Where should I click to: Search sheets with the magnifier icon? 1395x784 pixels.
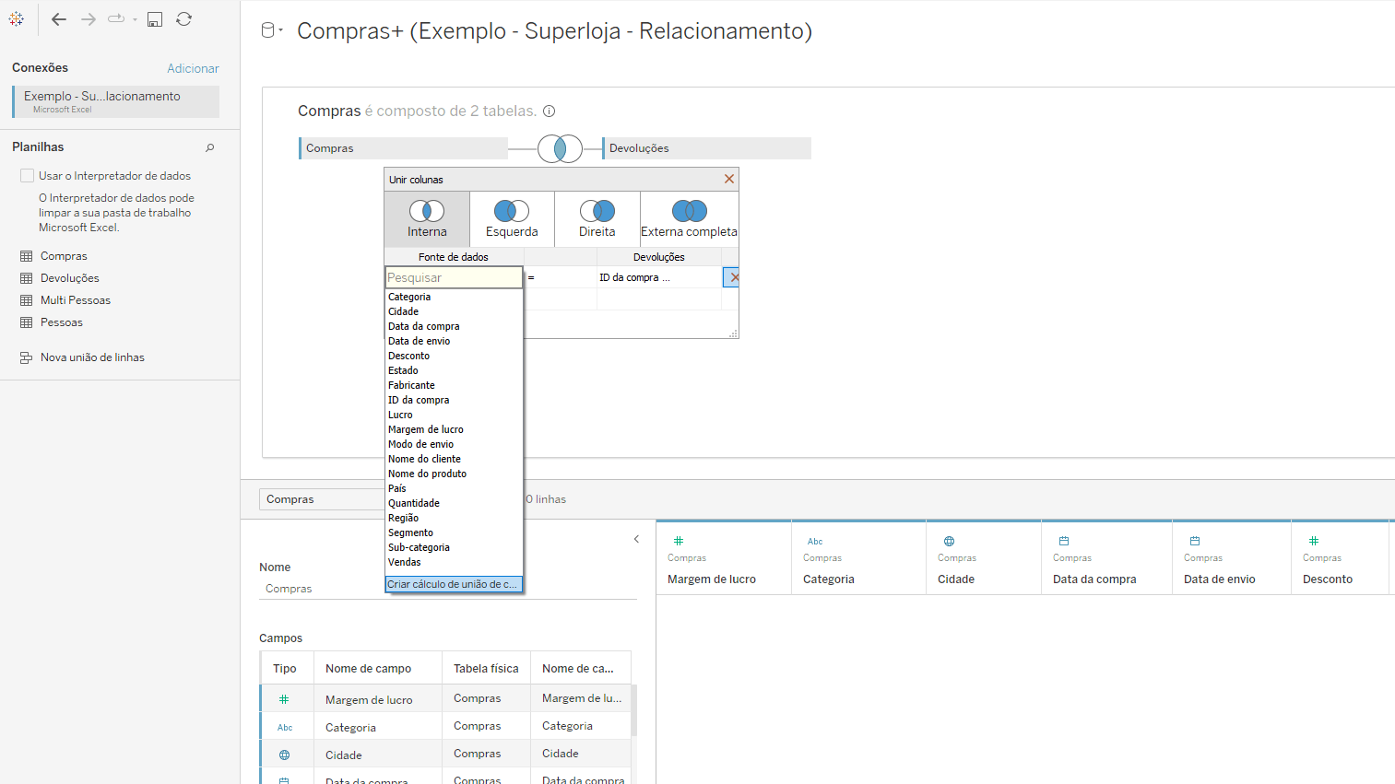pos(210,147)
